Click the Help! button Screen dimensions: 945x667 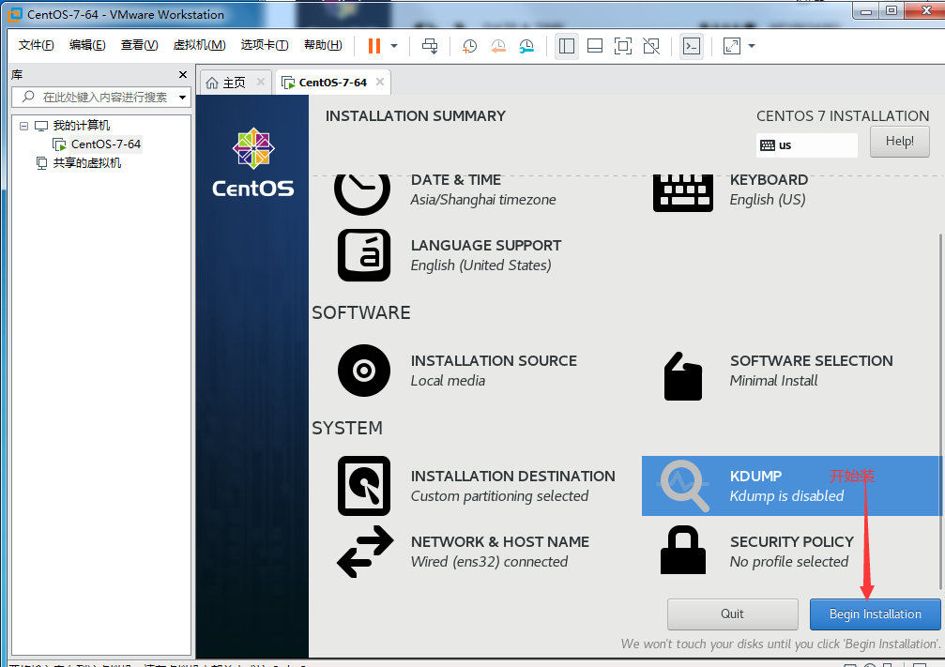(899, 142)
